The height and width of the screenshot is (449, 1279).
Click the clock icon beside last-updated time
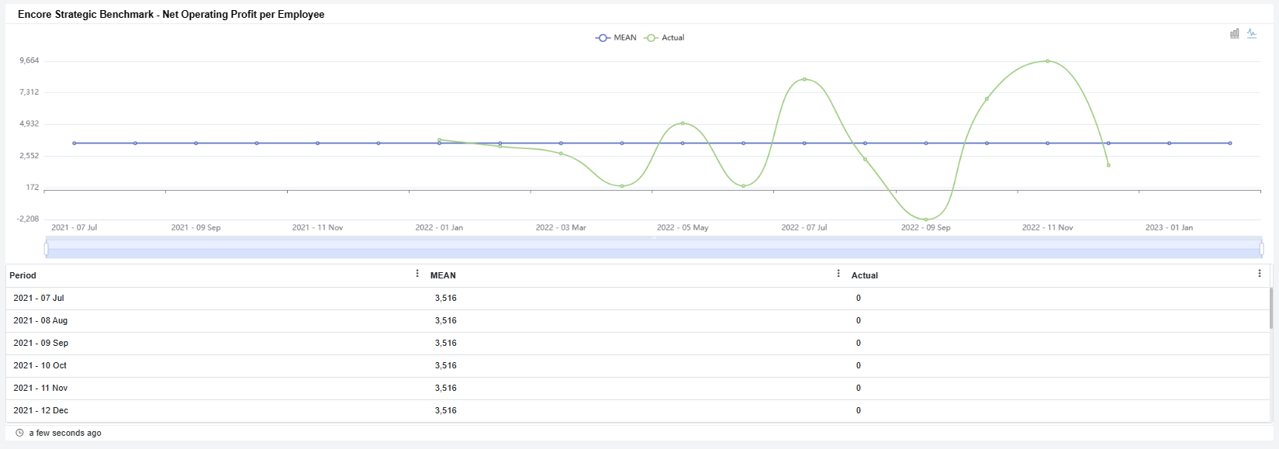point(19,433)
